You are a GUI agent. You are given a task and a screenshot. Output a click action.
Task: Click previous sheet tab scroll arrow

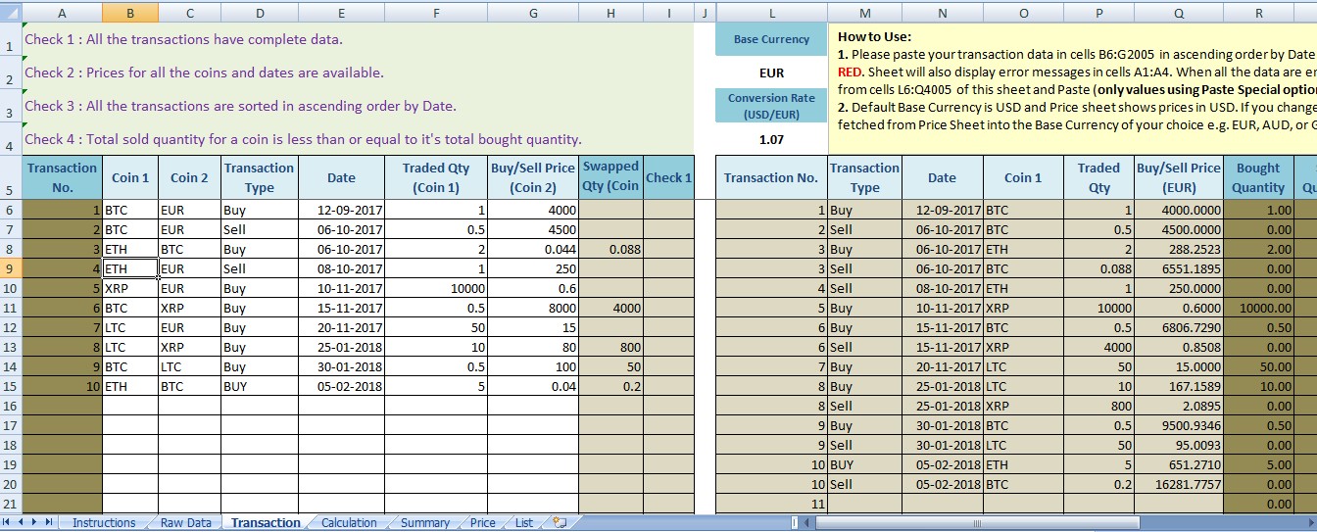(22, 522)
